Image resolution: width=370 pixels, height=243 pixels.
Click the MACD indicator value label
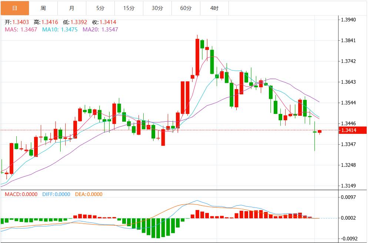click(21, 194)
